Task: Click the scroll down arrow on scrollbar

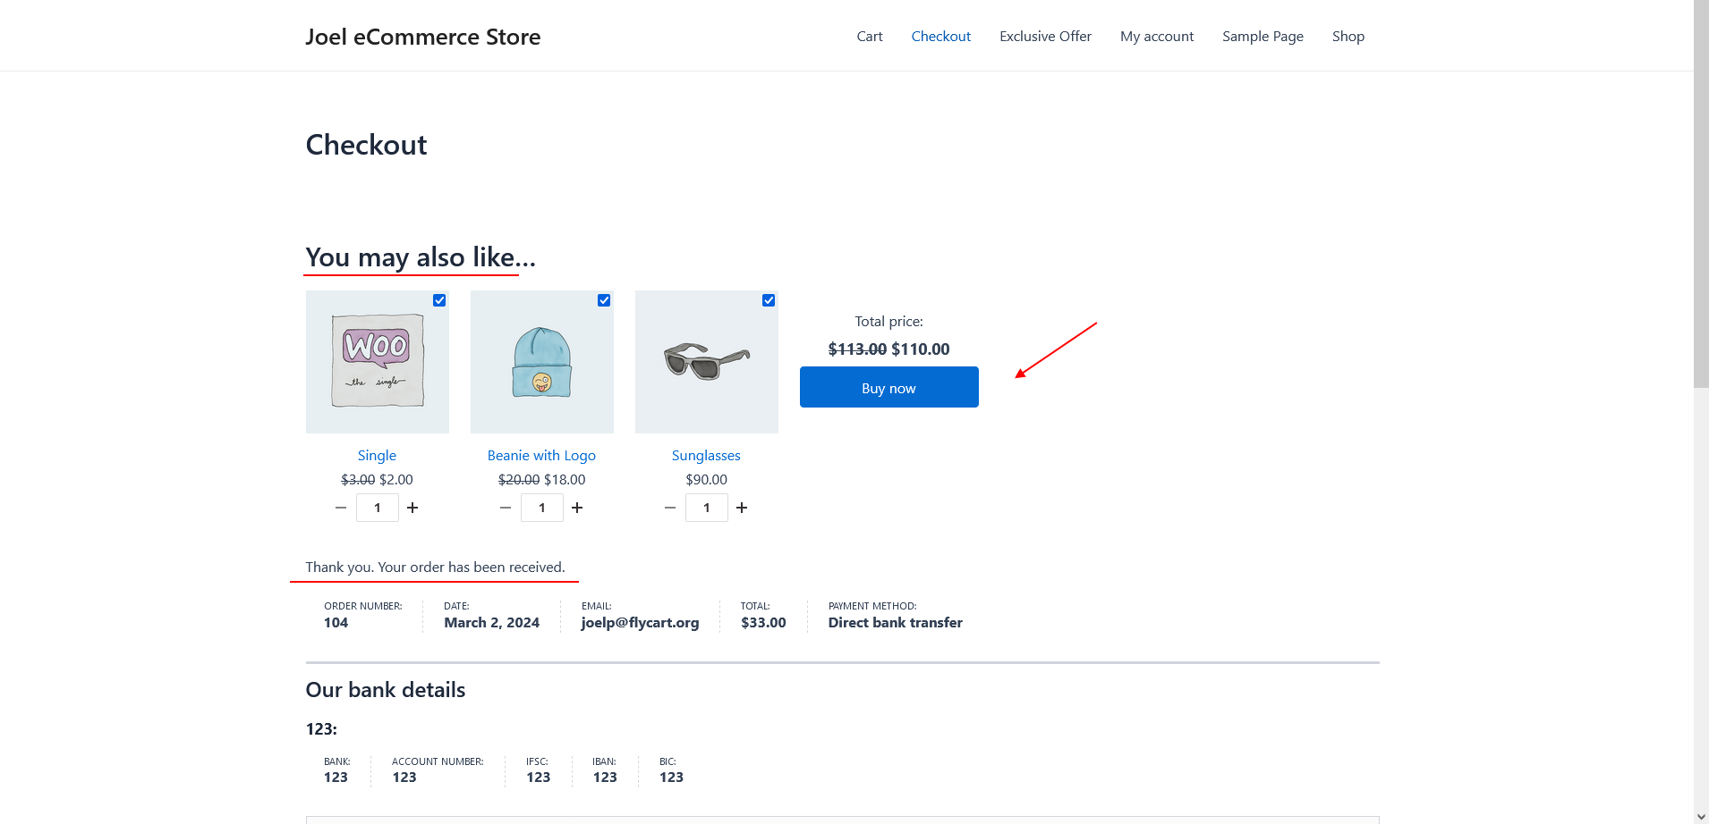Action: [x=1701, y=816]
